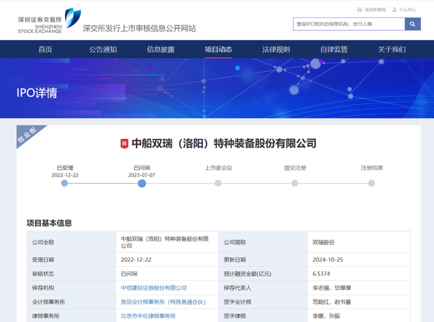Open the 公告通知 menu item

[x=103, y=50]
